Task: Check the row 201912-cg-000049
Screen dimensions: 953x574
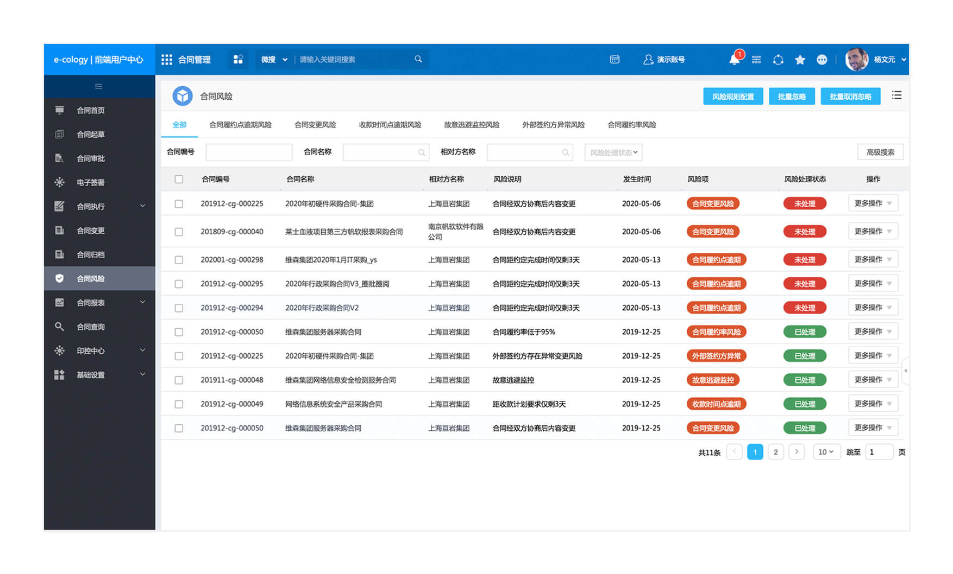Action: [x=179, y=404]
